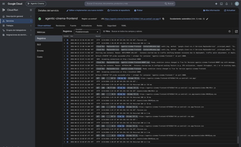Expand the 23:02:07.476 log entry

coord(64,142)
